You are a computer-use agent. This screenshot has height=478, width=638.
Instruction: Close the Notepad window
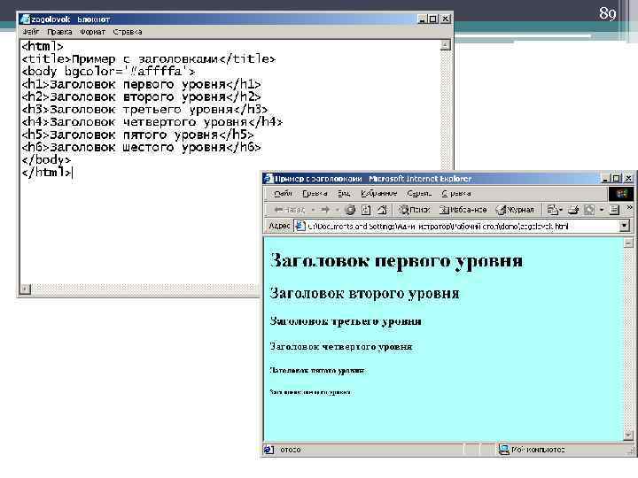[446, 19]
